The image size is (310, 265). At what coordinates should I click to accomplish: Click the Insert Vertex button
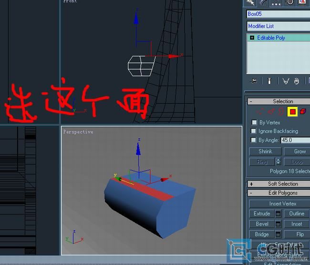point(279,204)
